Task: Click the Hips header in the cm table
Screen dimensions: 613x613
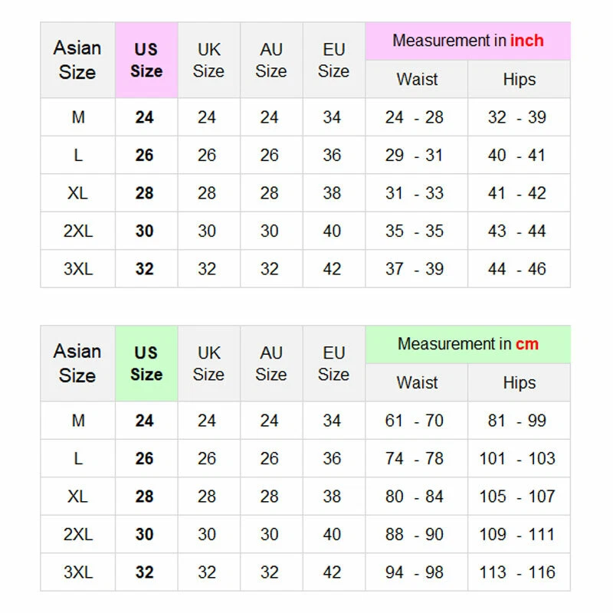Action: (x=519, y=383)
